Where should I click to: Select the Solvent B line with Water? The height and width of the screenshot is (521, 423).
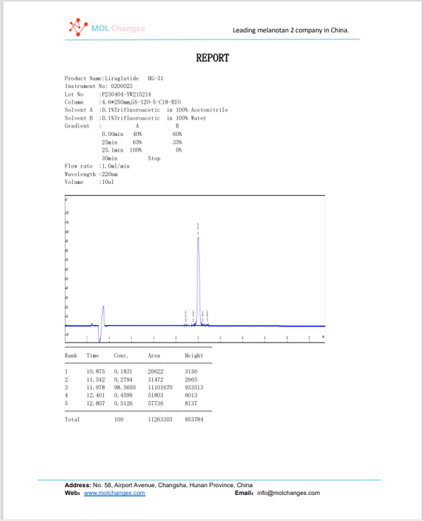point(135,118)
